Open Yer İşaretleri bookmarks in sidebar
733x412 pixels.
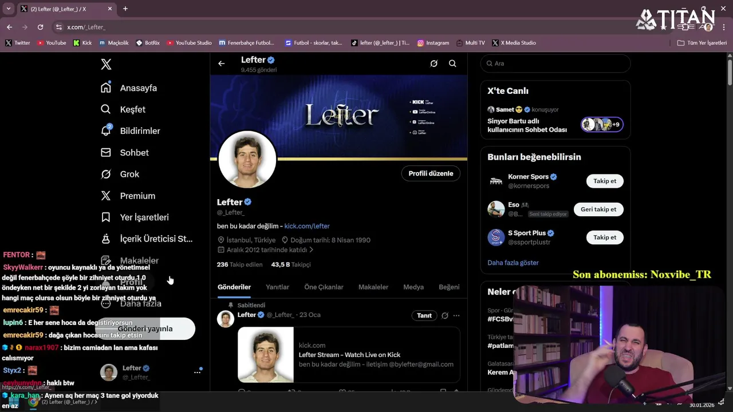135,217
